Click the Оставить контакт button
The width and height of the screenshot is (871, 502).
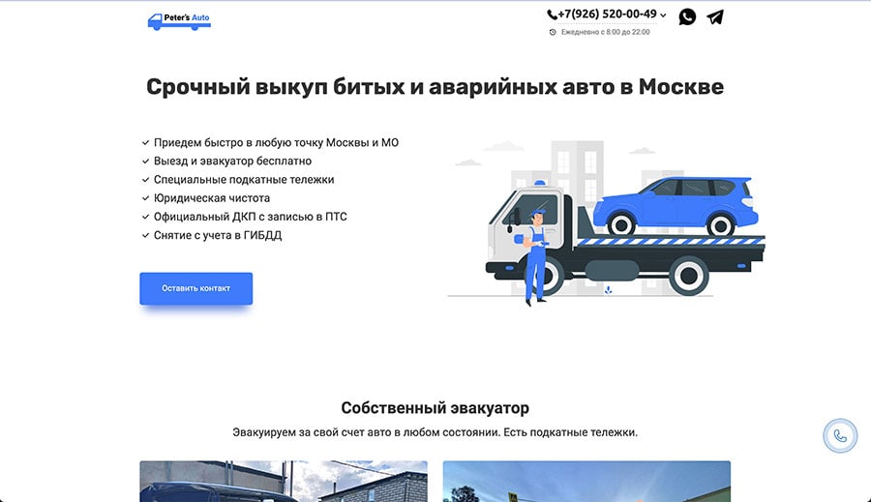(196, 288)
